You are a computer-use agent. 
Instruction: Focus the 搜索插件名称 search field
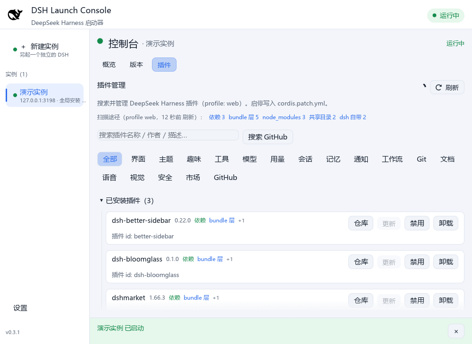tap(168, 135)
